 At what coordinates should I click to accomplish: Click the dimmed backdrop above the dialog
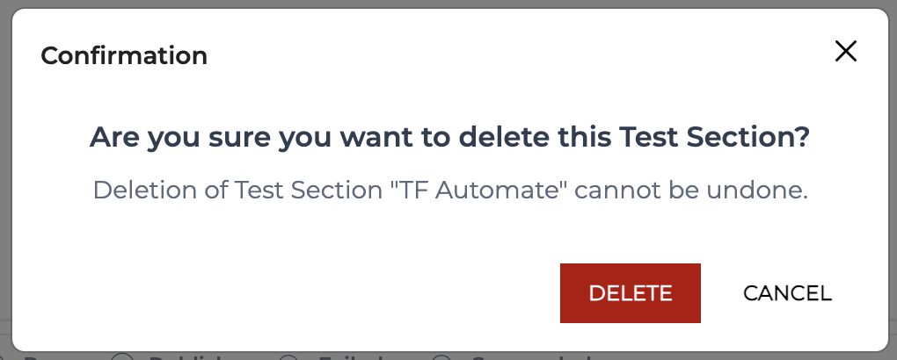point(448,4)
